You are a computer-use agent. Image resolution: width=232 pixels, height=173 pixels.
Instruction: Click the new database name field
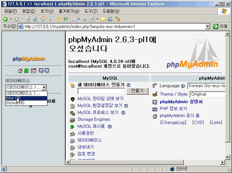[x=101, y=91]
